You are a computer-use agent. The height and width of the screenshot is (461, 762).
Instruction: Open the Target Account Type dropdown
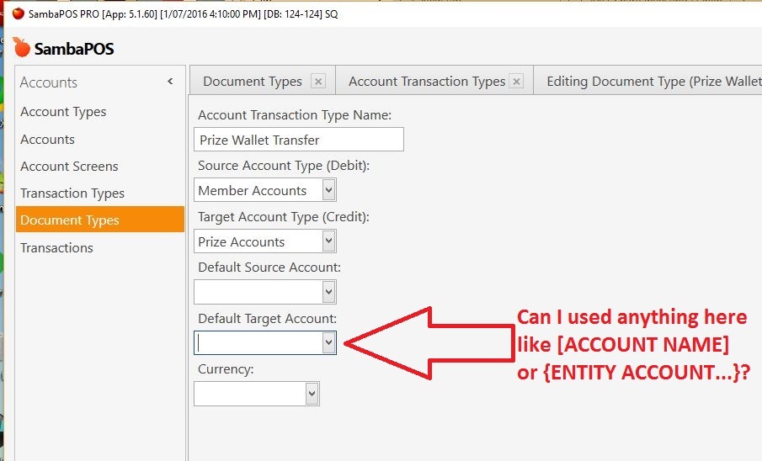pyautogui.click(x=328, y=241)
